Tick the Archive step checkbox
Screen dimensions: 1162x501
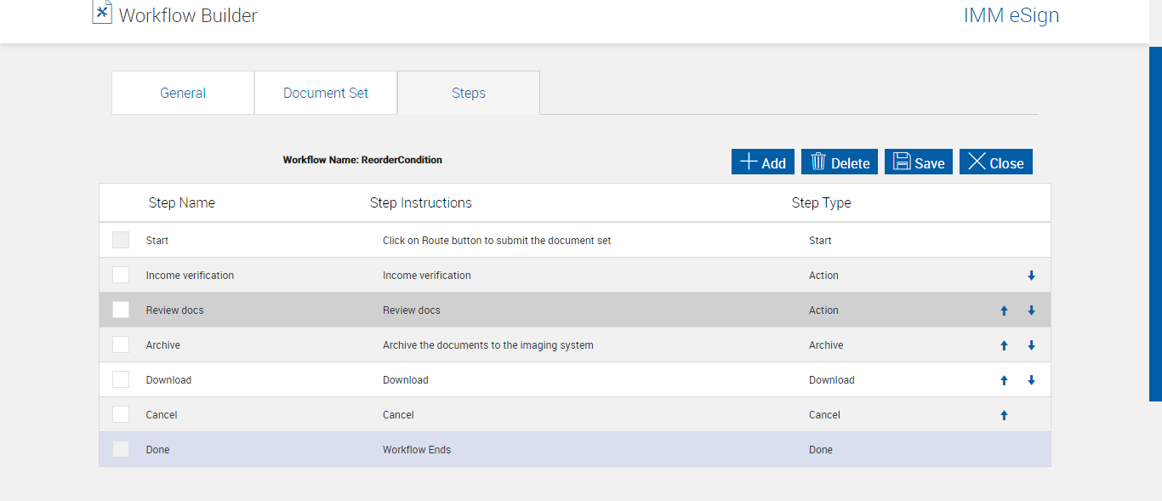point(121,344)
